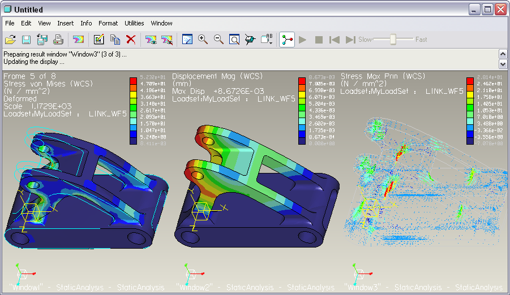Open the Utilities menu
Image resolution: width=510 pixels, height=295 pixels.
point(134,23)
